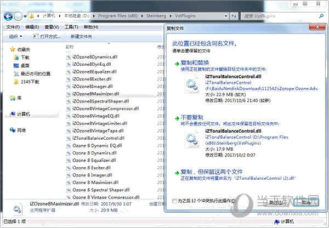Click the refresh button beside address bar
This screenshot has height=228, width=329.
(234, 16)
